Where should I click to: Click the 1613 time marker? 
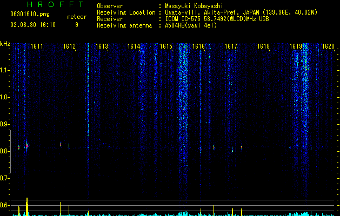tap(102, 46)
